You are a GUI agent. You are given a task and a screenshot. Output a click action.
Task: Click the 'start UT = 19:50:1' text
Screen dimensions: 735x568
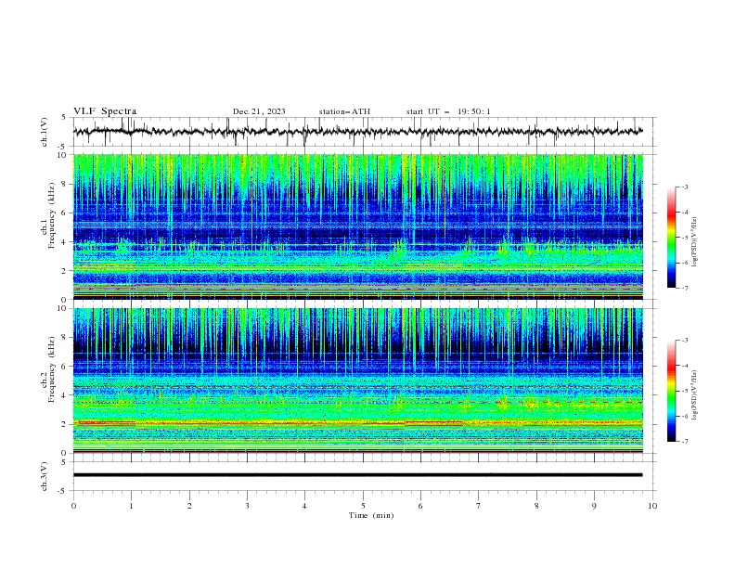[448, 111]
